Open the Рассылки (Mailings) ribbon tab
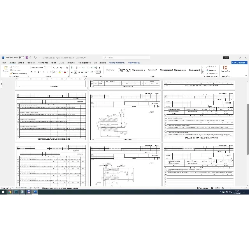249x249 pixels. coord(71,63)
